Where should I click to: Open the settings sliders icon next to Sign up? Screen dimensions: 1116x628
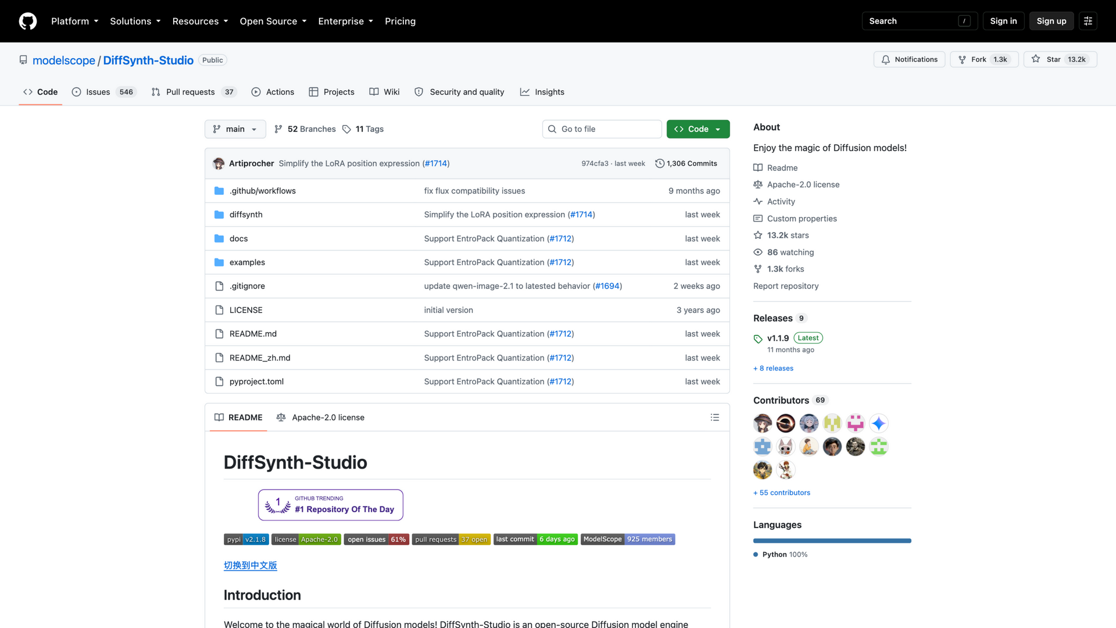pos(1088,21)
